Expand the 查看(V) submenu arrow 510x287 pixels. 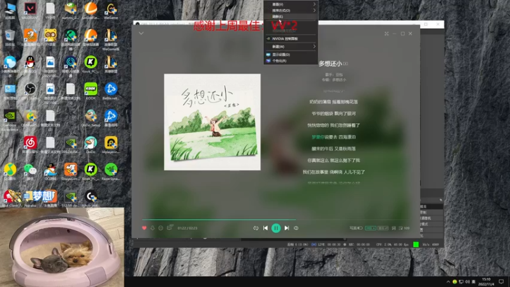tap(314, 4)
